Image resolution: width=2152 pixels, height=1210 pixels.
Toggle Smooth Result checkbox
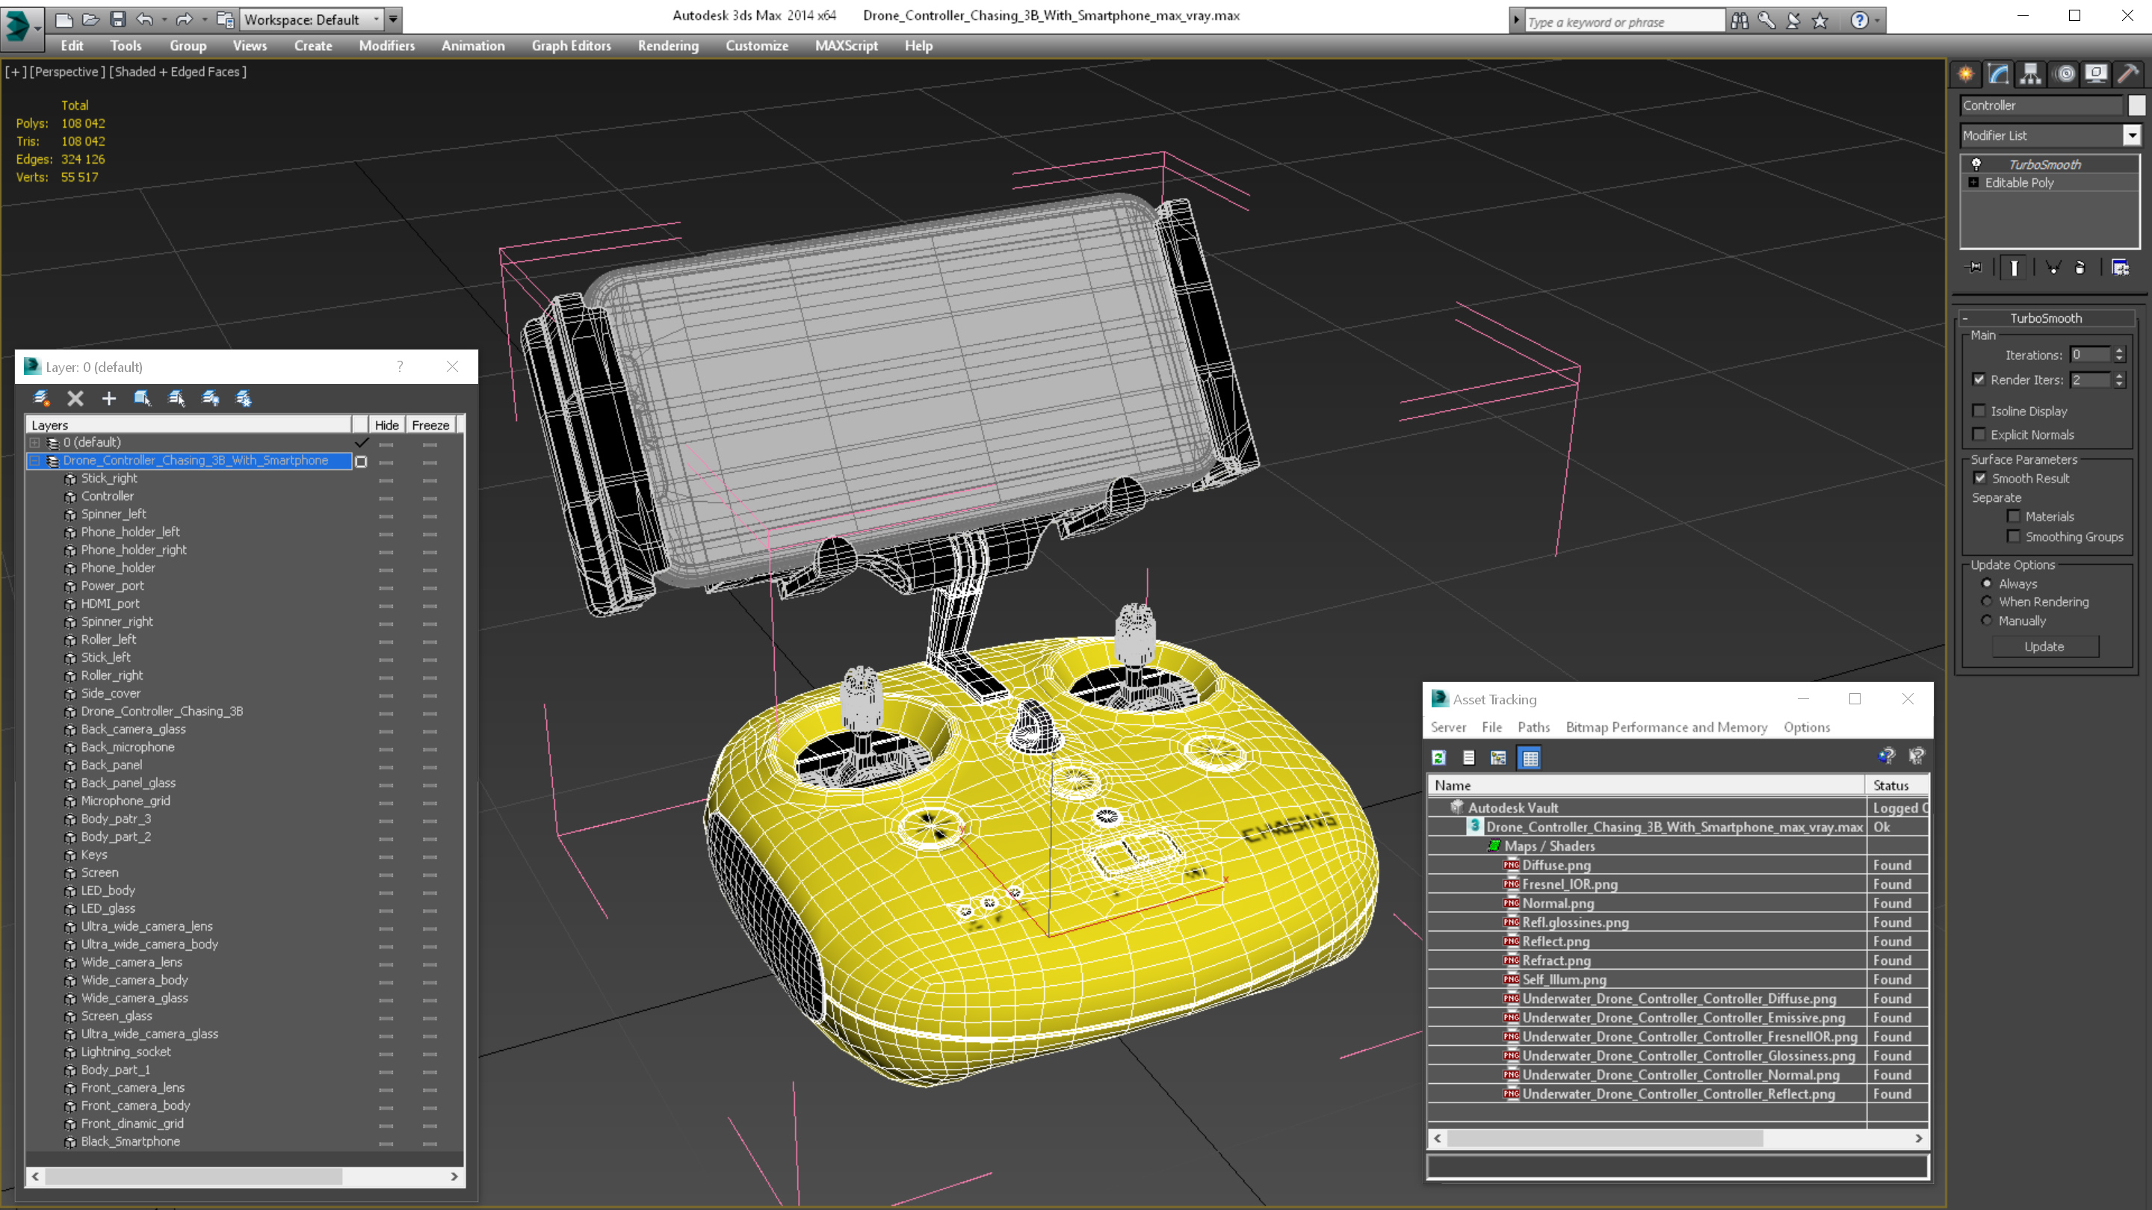pos(1980,478)
